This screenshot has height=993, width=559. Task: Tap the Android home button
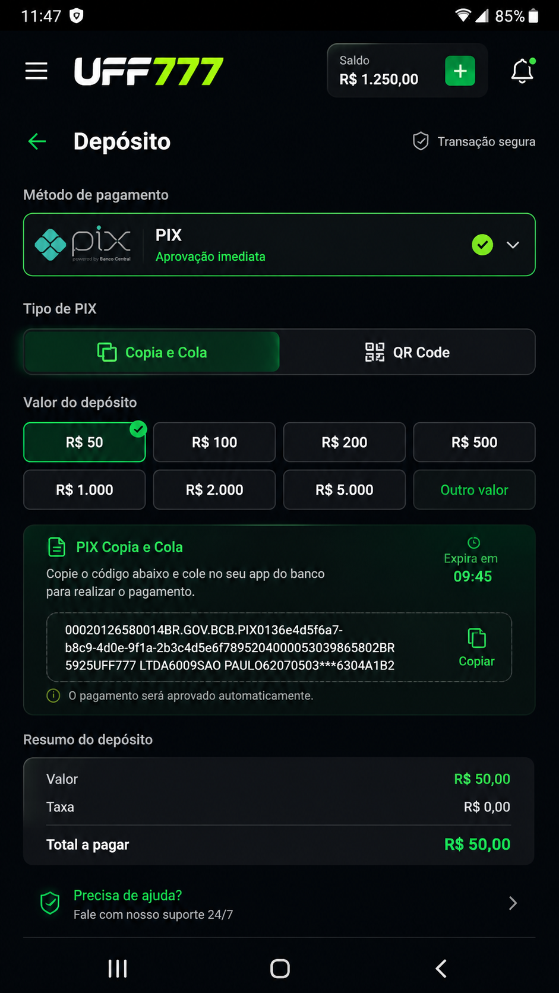(280, 969)
